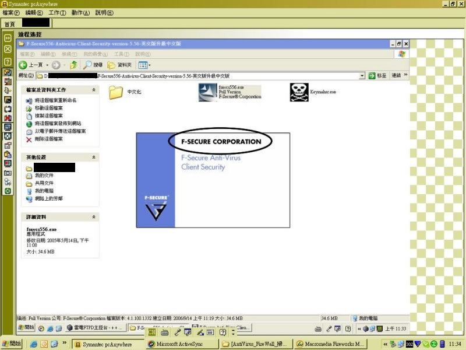Screen dimensions: 466x350
Task: Click the clipboard transfer icon in pcAnywhere sidebar
Action: 8,155
